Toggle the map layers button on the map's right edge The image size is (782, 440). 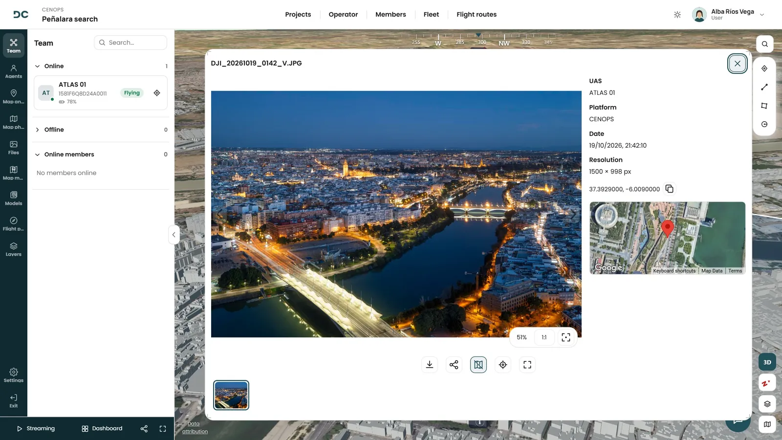coord(767,404)
